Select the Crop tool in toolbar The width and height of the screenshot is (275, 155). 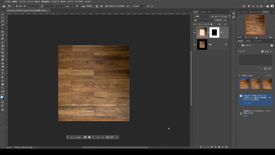(x=2, y=28)
